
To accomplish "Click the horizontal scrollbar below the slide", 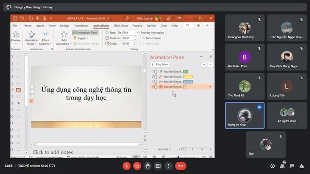I will tap(87, 145).
